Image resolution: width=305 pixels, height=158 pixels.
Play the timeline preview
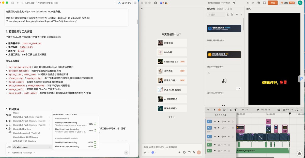258,110
